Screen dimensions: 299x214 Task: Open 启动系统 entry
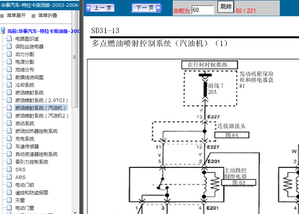[x=25, y=123]
